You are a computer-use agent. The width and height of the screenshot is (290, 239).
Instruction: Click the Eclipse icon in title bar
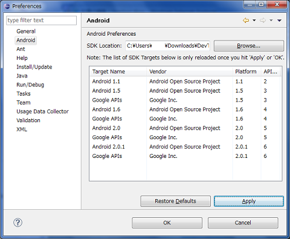pyautogui.click(x=7, y=6)
